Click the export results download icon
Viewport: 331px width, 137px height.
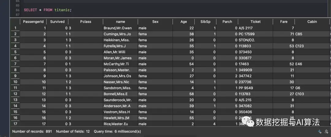coord(326,131)
